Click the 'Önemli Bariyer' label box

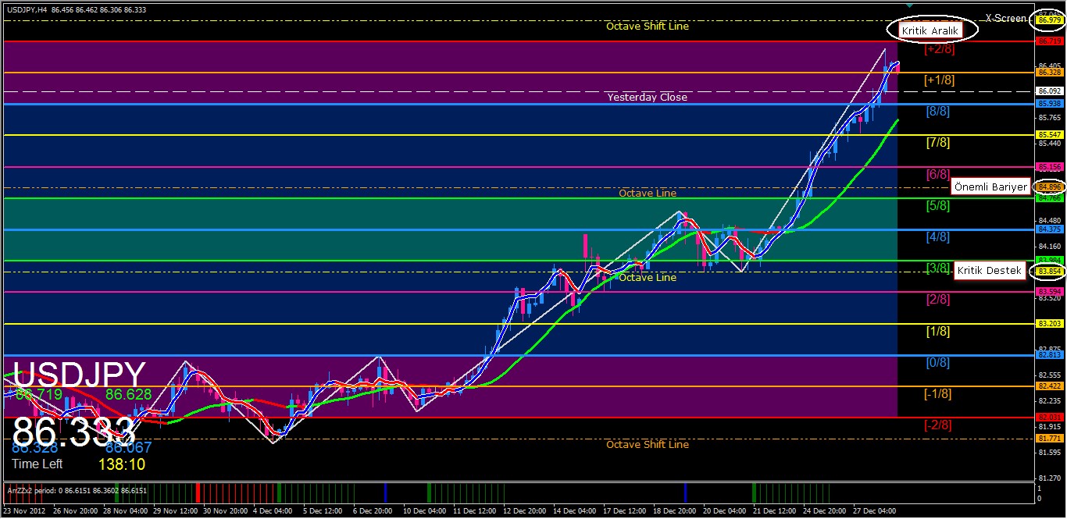point(990,187)
